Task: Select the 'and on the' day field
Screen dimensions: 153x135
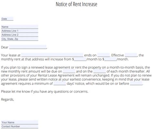Action: tap(100, 71)
